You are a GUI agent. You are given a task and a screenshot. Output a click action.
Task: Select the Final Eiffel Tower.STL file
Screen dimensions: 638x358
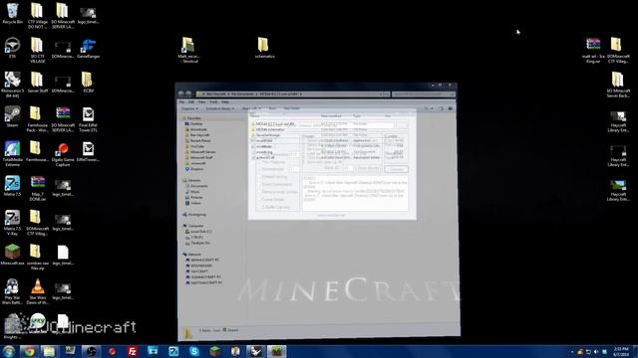[88, 119]
